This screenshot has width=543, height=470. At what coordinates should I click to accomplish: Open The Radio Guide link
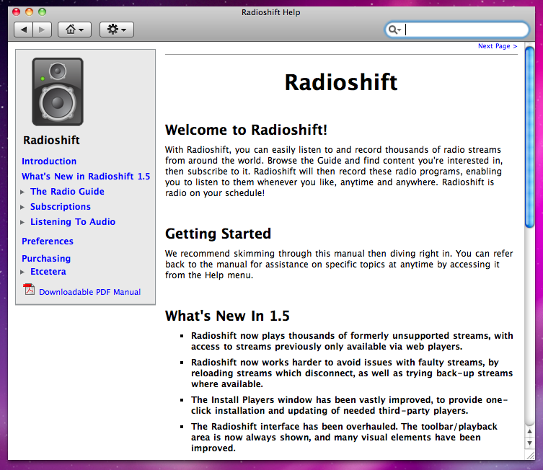click(67, 192)
